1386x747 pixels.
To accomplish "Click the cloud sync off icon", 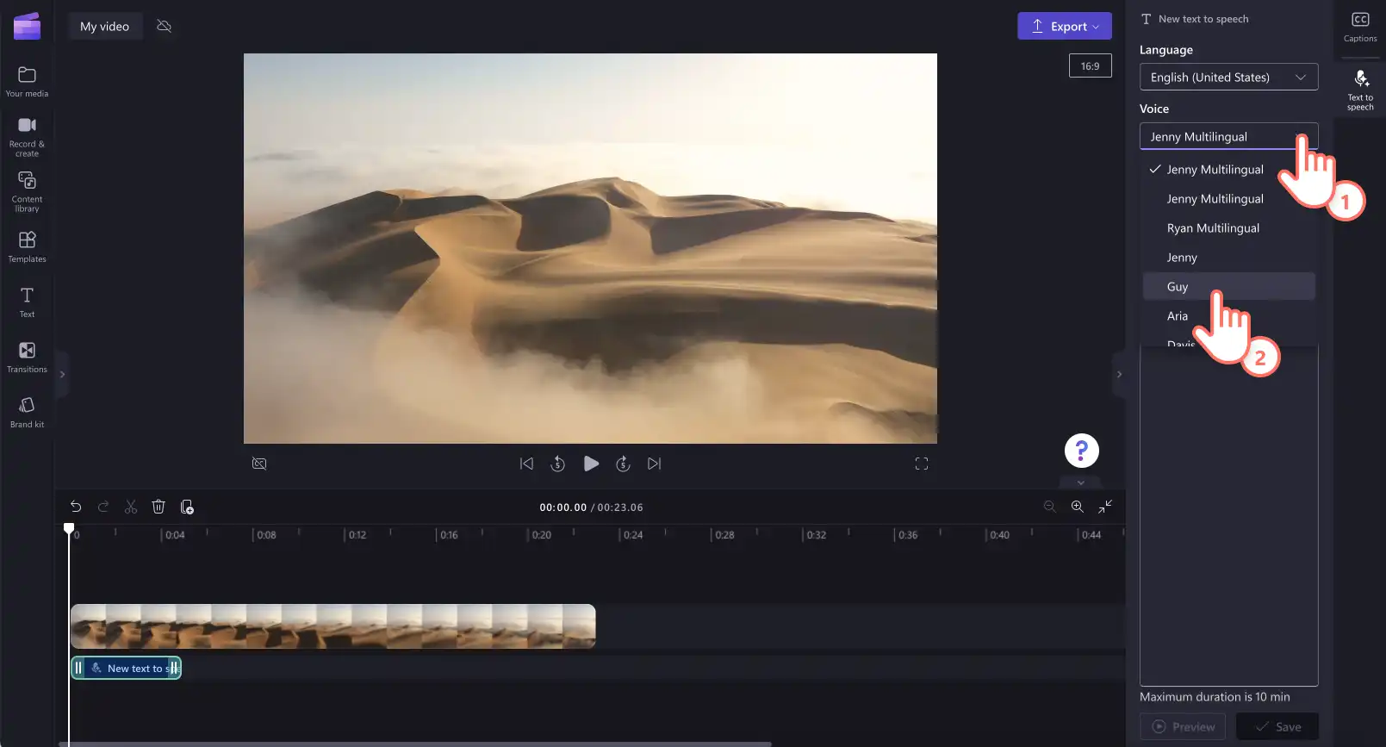I will [x=164, y=26].
